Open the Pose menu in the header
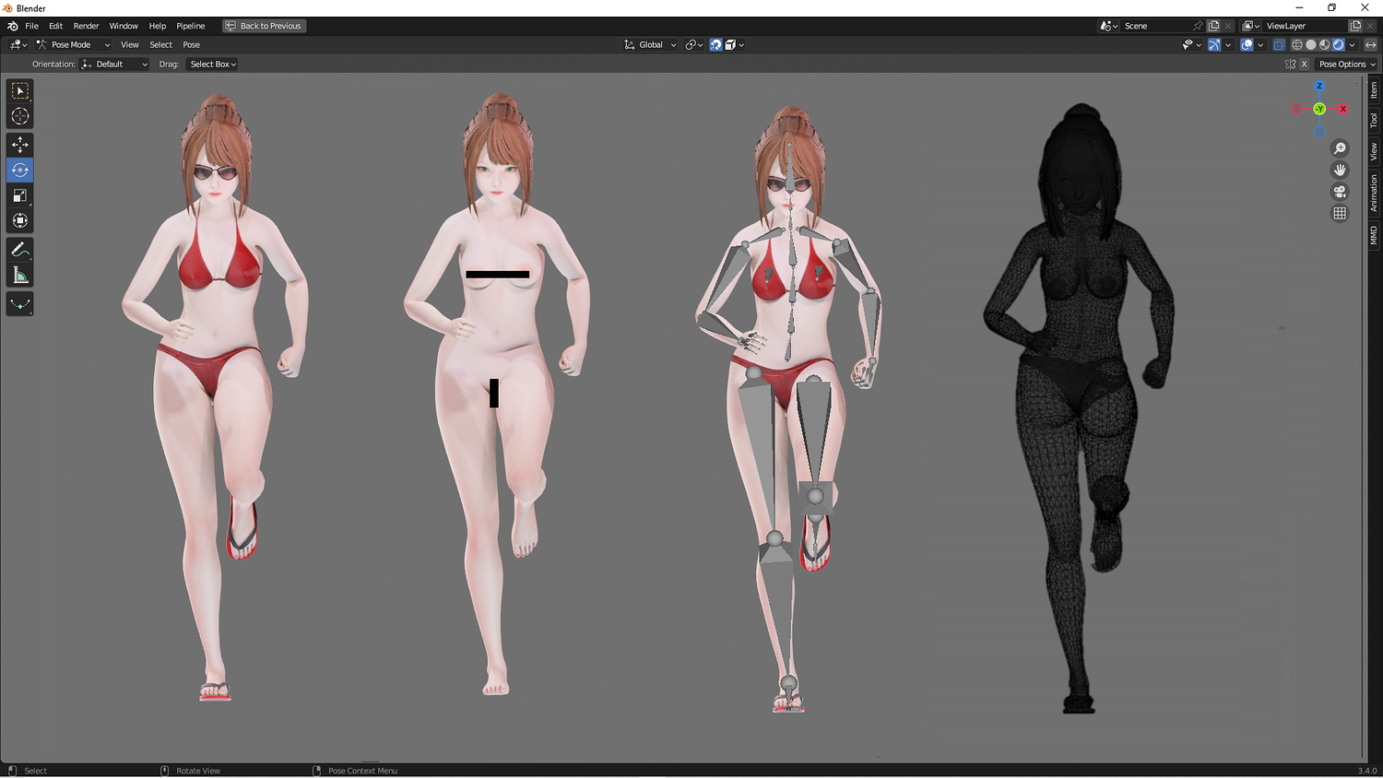The image size is (1383, 778). (191, 44)
